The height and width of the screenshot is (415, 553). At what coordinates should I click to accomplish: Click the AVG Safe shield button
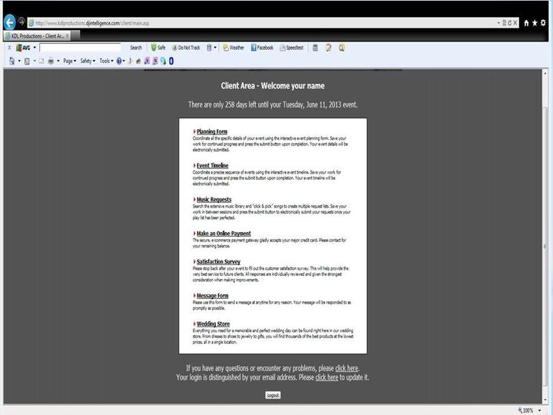click(x=158, y=48)
